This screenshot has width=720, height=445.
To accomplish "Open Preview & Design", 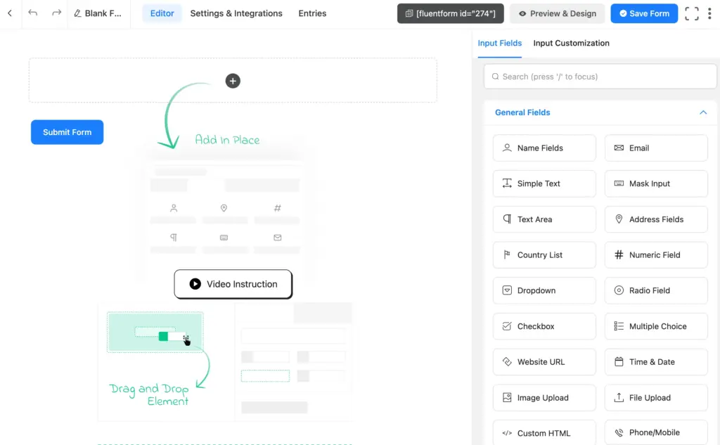I will click(558, 13).
